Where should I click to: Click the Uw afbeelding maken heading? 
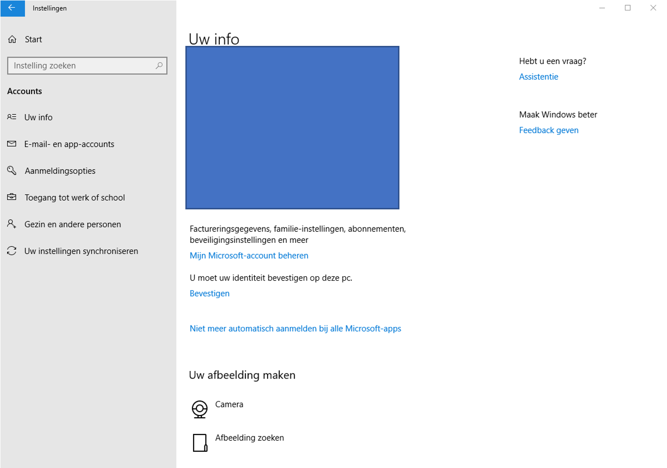point(242,375)
